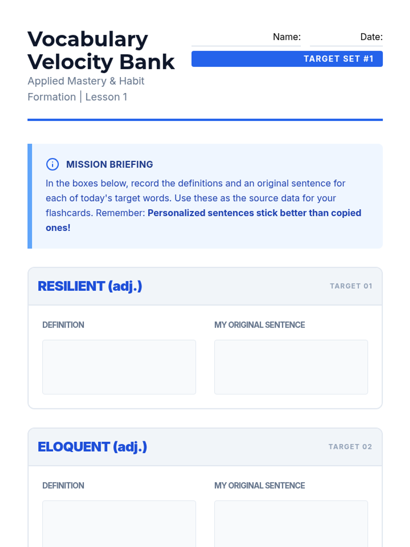410x547 pixels.
Task: Click RESILIENT original sentence box
Action: pos(291,367)
